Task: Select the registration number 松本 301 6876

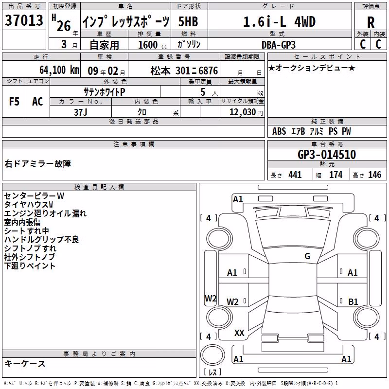Action: pos(184,71)
